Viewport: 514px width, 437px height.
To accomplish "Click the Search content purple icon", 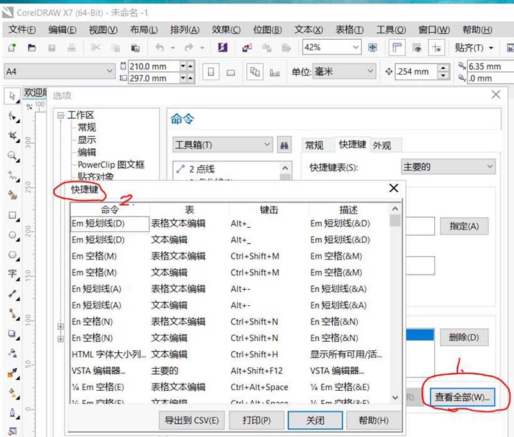I will coord(223,48).
